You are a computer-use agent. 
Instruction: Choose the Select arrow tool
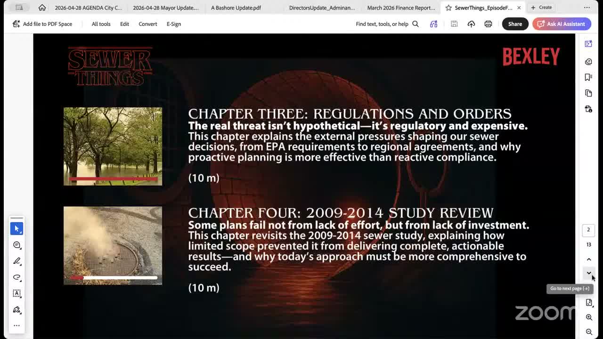tap(17, 229)
